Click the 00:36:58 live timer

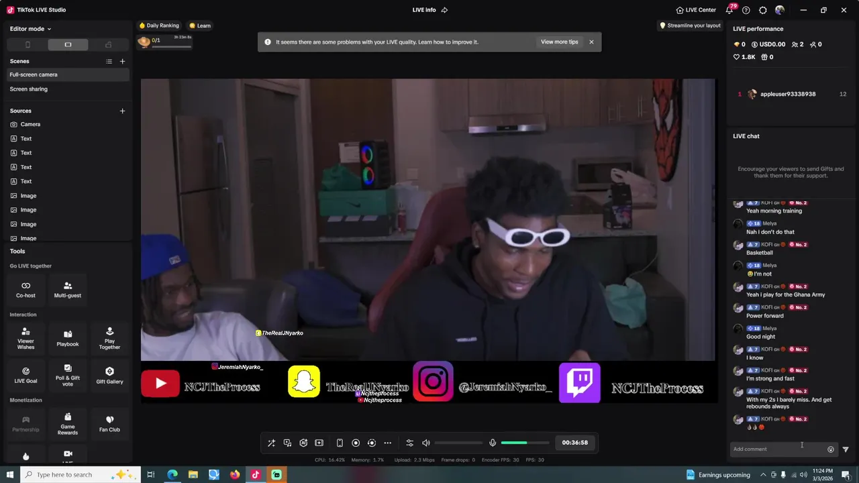[575, 443]
